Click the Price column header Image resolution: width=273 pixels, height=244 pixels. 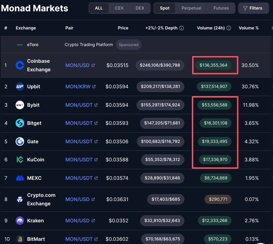123,28
